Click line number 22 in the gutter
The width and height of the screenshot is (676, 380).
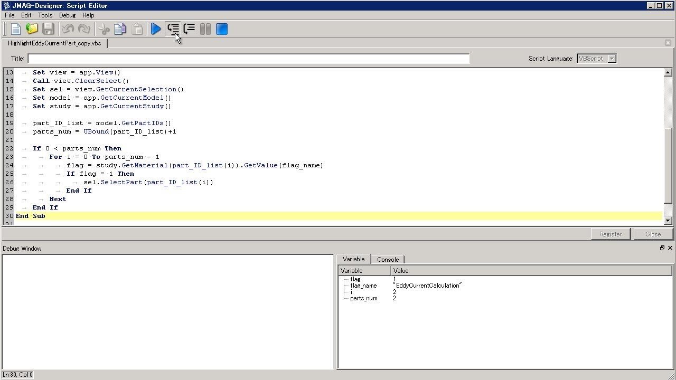(9, 148)
